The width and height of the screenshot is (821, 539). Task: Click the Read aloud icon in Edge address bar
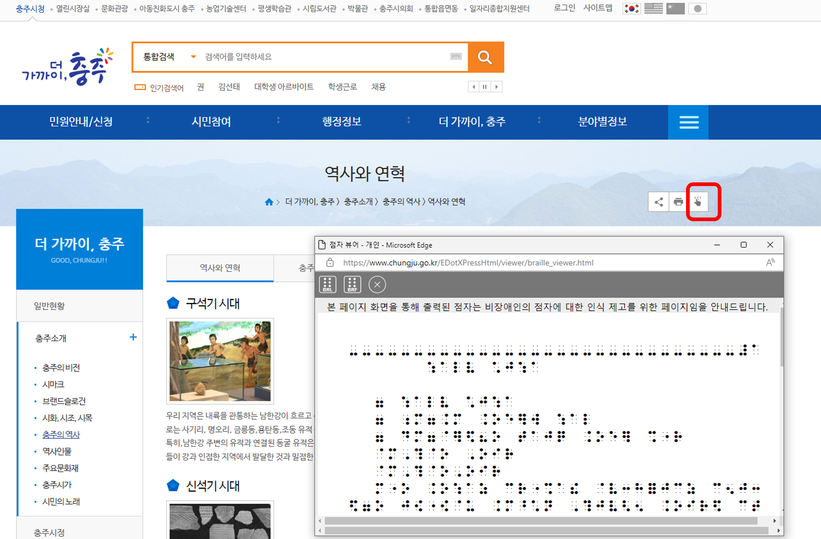click(x=770, y=263)
